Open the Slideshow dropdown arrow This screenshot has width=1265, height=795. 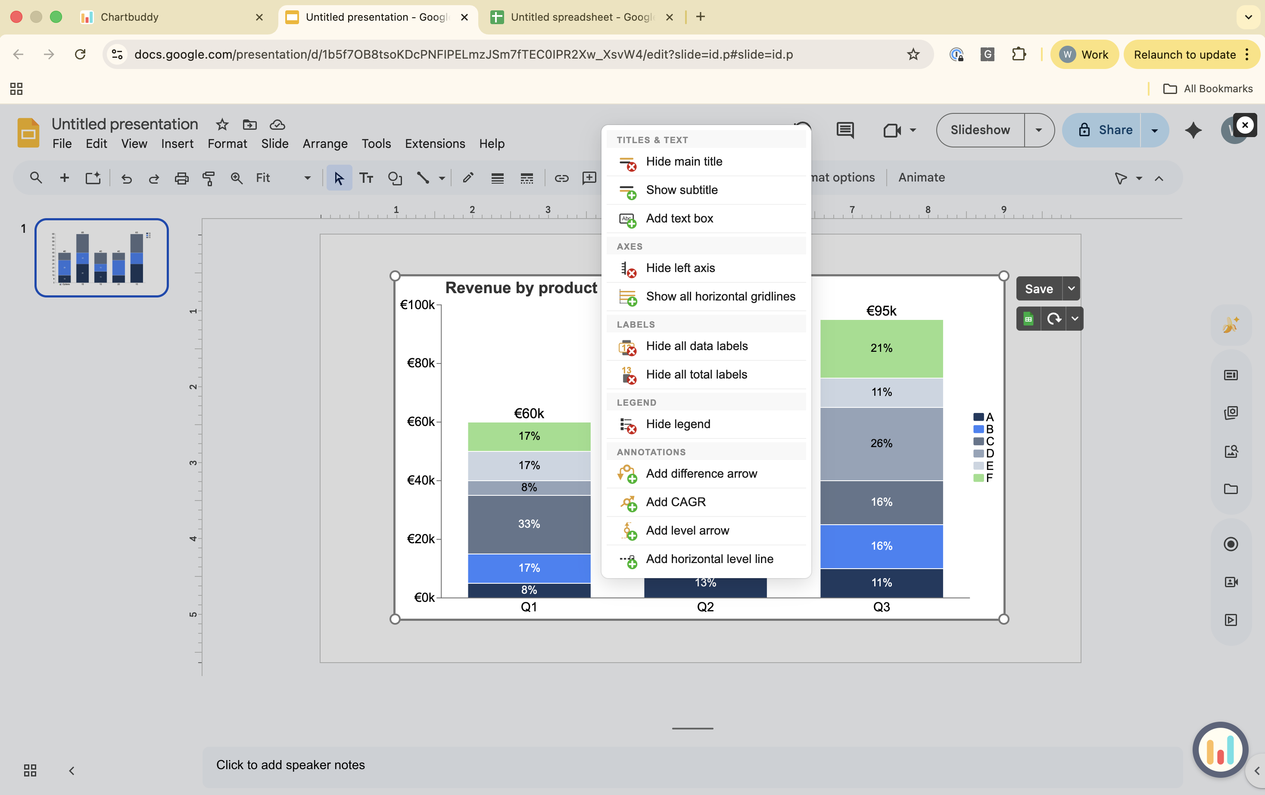[x=1038, y=130]
